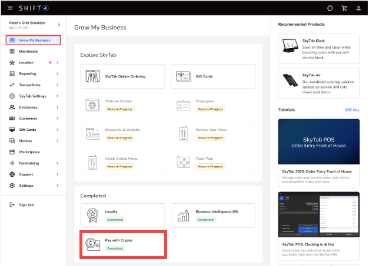Open Dashboard from the sidebar
The image size is (369, 266).
click(27, 52)
